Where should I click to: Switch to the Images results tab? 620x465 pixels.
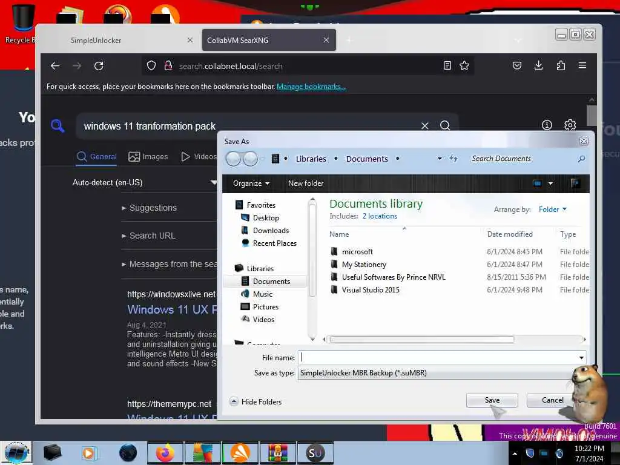tap(148, 157)
